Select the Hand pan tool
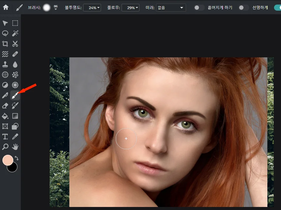This screenshot has width=281, height=210. pos(15,147)
